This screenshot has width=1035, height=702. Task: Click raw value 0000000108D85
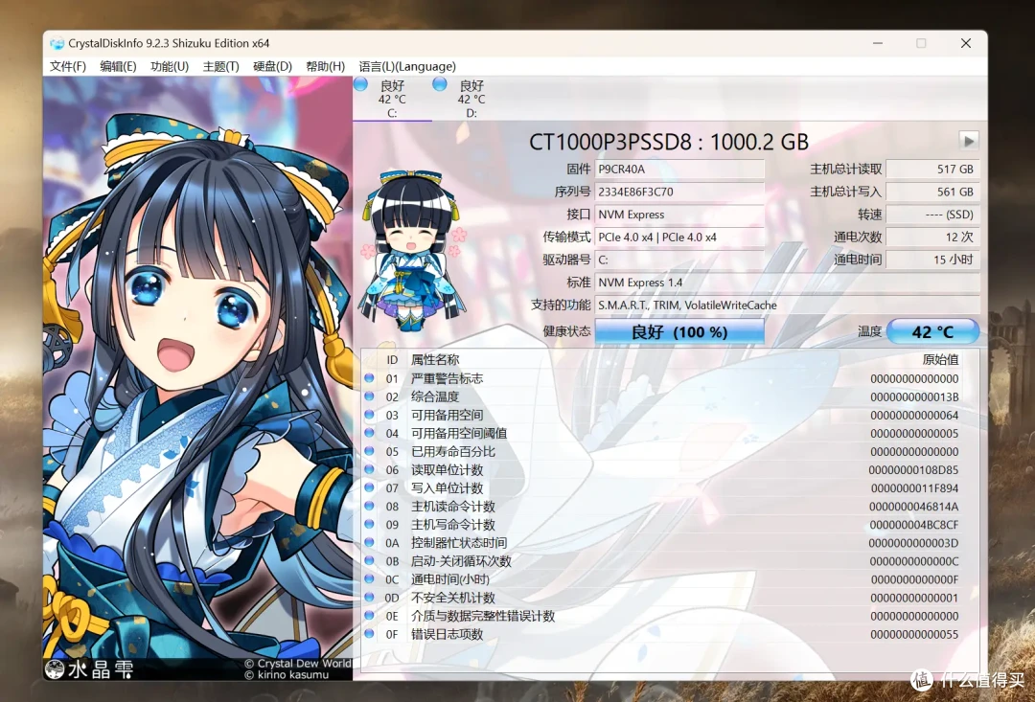tap(913, 470)
